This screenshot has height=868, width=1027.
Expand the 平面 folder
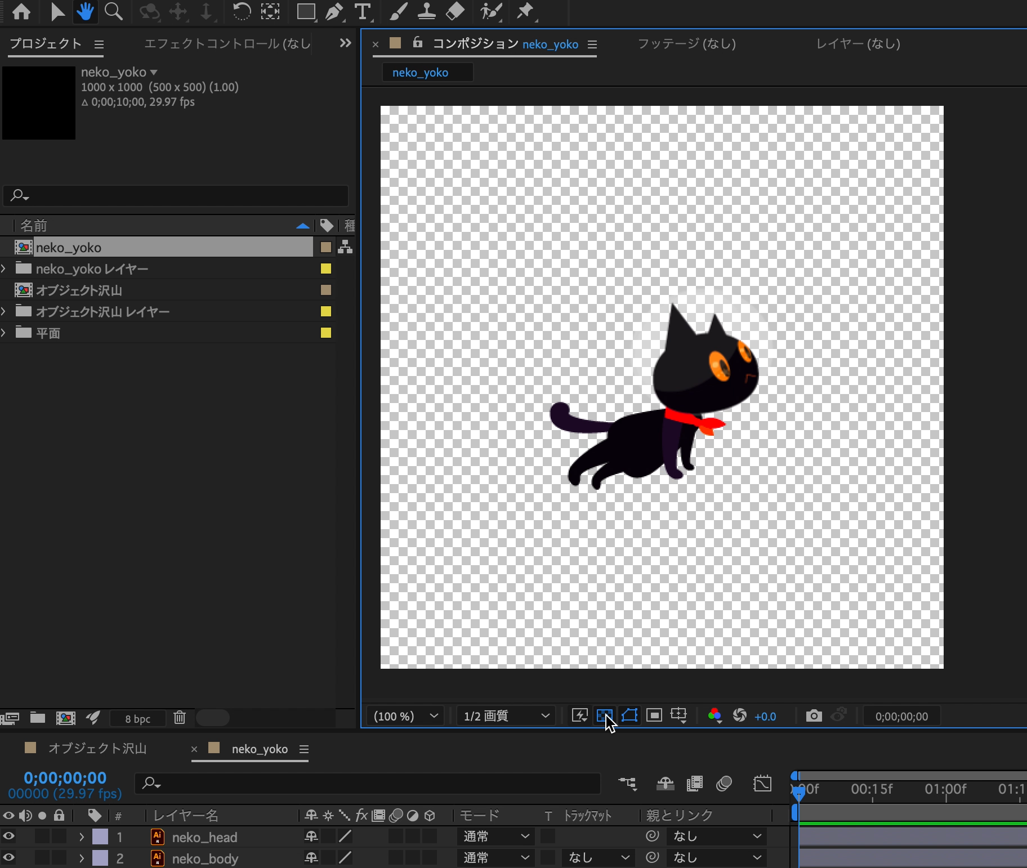[4, 333]
